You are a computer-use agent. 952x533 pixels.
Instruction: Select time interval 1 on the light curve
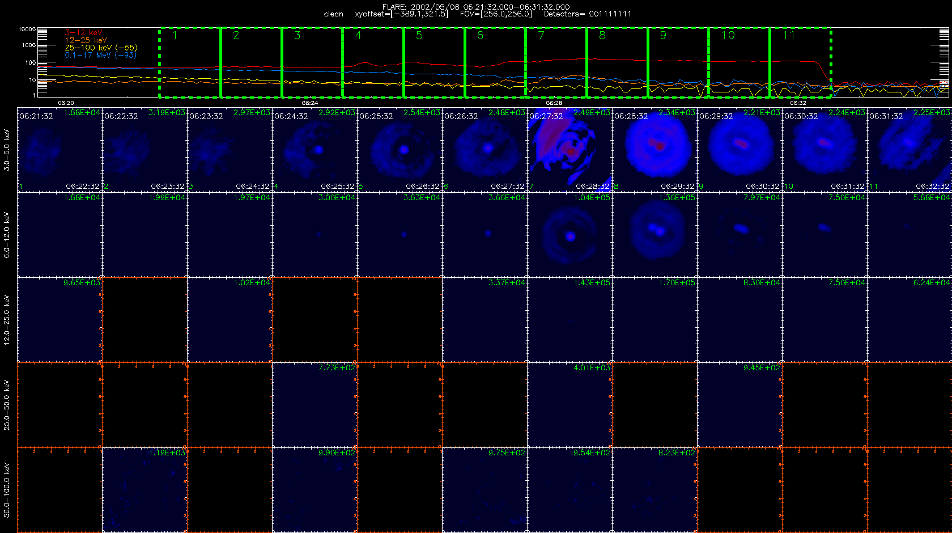(190, 62)
